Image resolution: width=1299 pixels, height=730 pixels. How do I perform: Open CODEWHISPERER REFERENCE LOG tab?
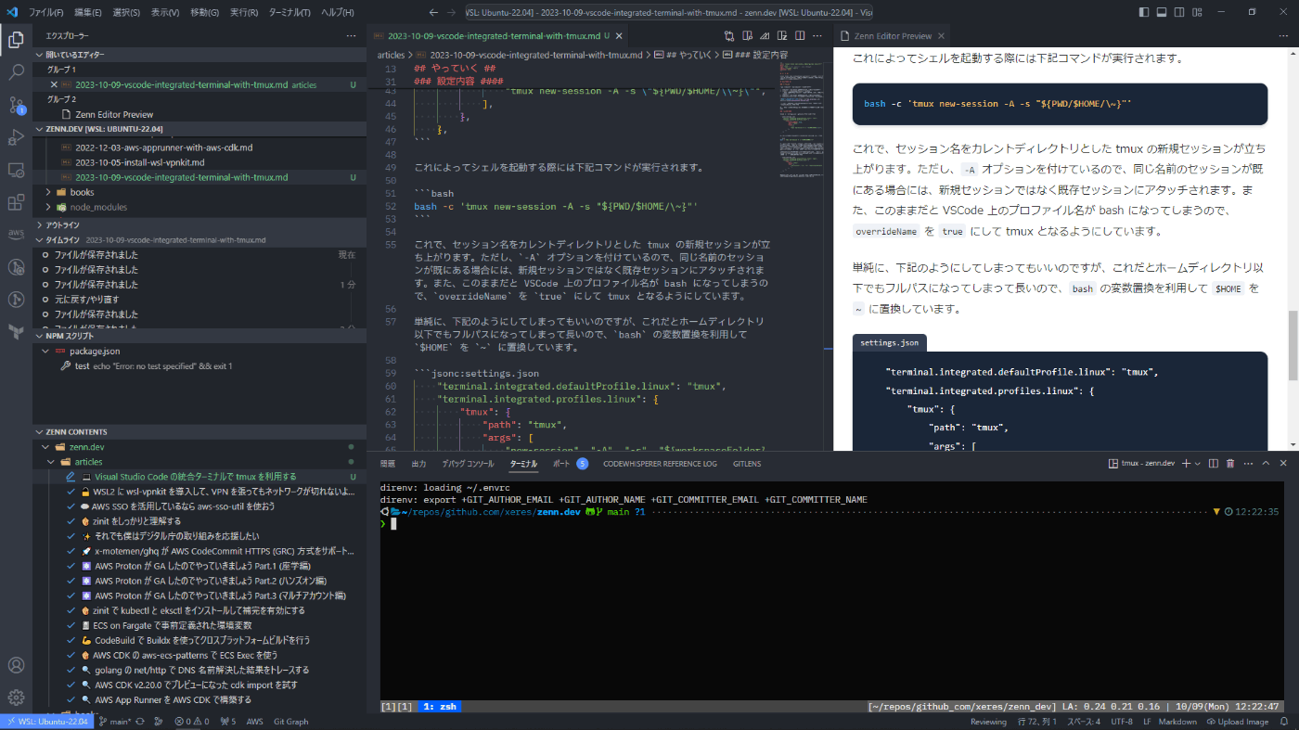[660, 463]
